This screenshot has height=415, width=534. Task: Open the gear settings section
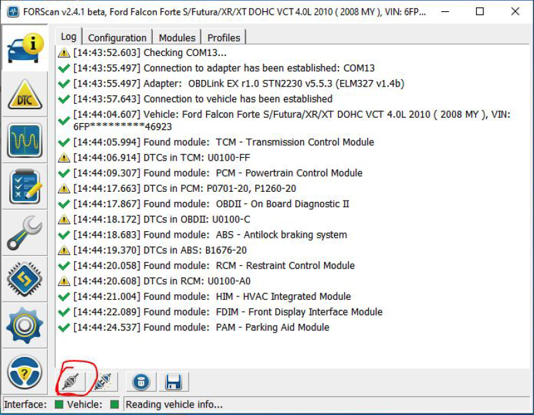[x=25, y=326]
